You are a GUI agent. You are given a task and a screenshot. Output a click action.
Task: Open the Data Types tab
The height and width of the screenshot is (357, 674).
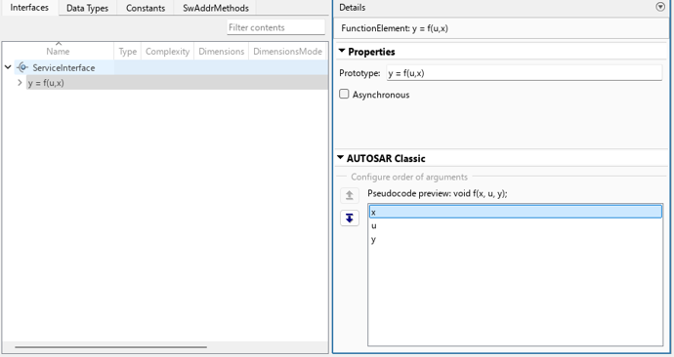[x=87, y=8]
